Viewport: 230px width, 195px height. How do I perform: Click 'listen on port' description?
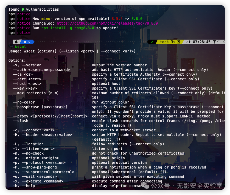107,149
